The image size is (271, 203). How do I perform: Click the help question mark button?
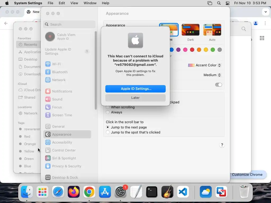[x=222, y=145]
